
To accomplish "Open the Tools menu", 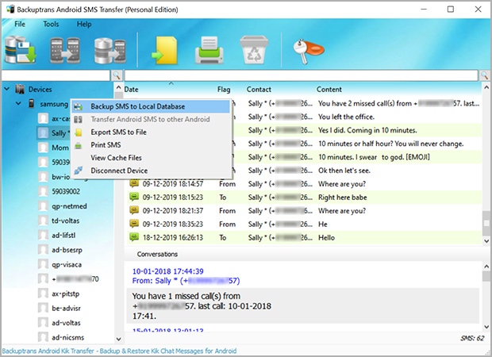I will tap(51, 24).
